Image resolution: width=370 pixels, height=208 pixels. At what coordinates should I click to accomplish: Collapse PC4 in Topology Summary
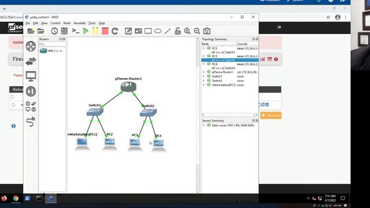click(204, 64)
